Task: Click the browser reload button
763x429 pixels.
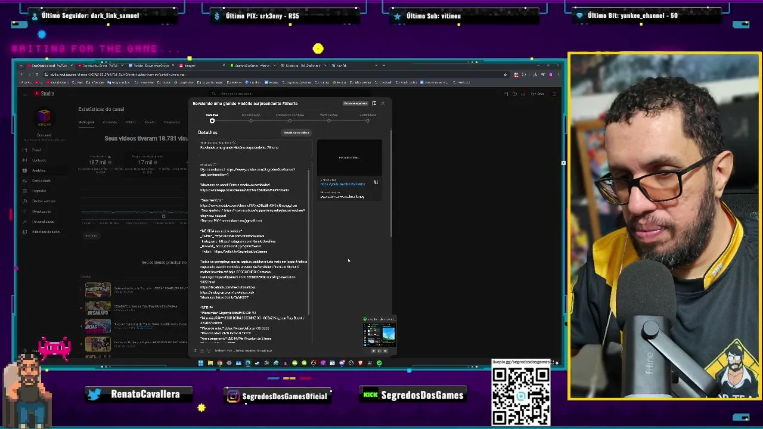Action: (36, 74)
